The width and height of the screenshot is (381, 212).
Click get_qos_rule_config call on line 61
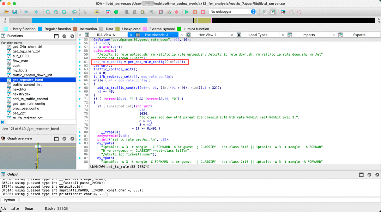point(146,62)
